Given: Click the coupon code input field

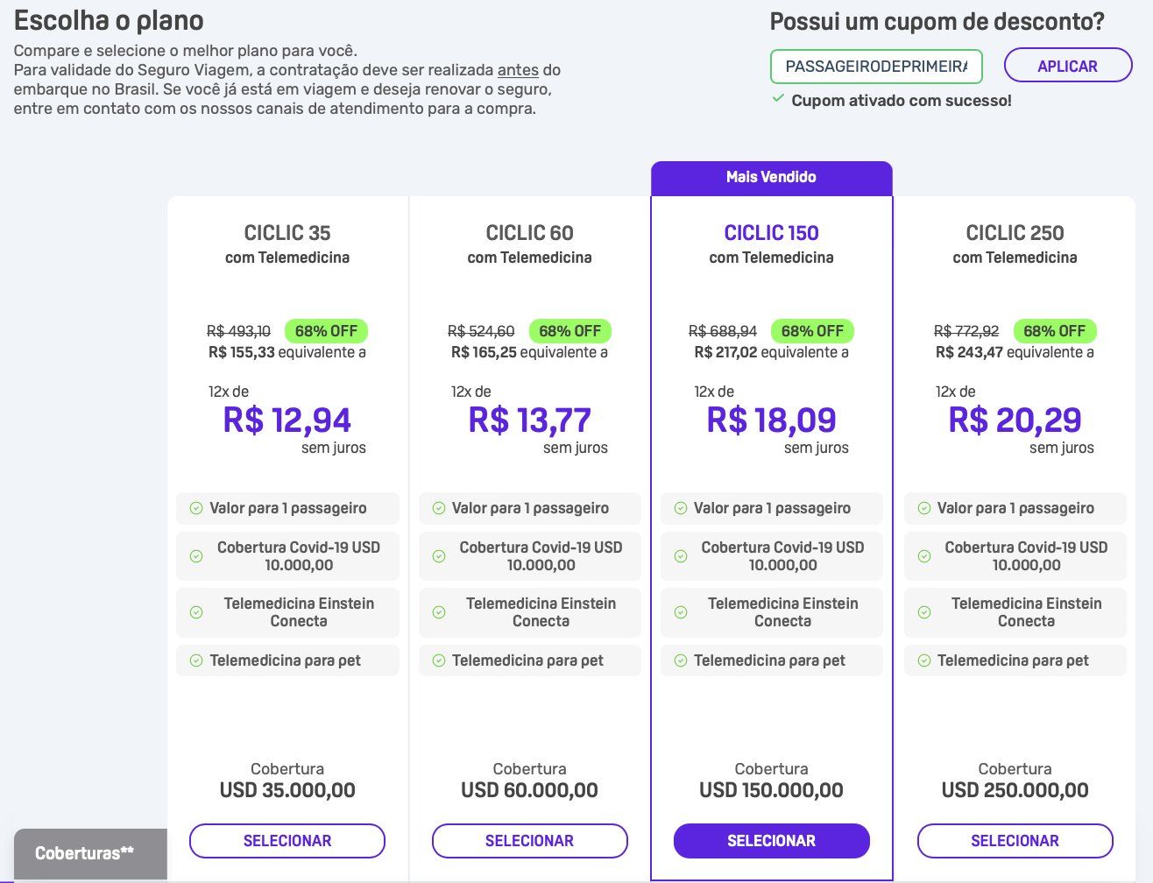Looking at the screenshot, I should coord(876,67).
